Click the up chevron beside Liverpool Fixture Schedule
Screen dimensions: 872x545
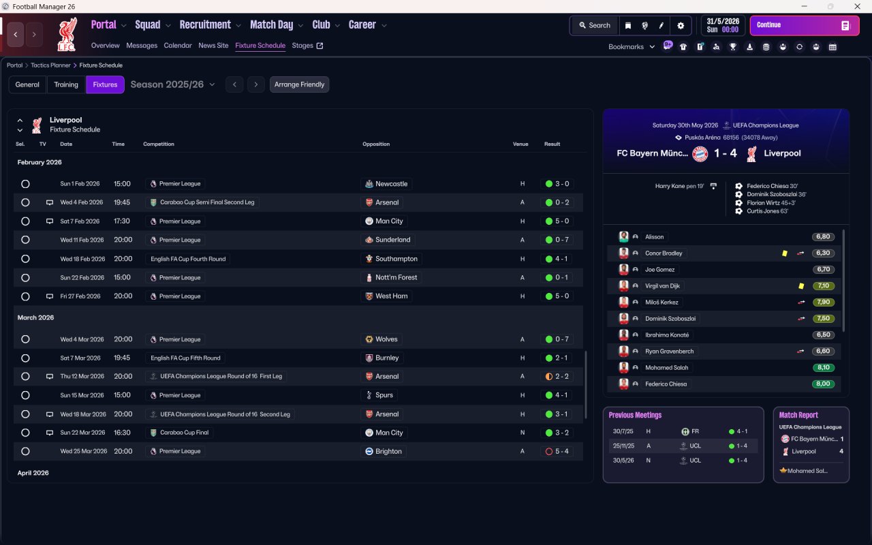pyautogui.click(x=20, y=121)
